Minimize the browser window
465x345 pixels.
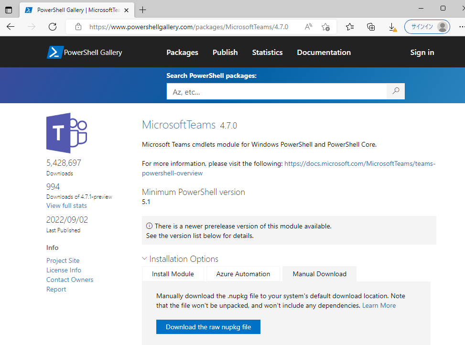click(x=421, y=8)
